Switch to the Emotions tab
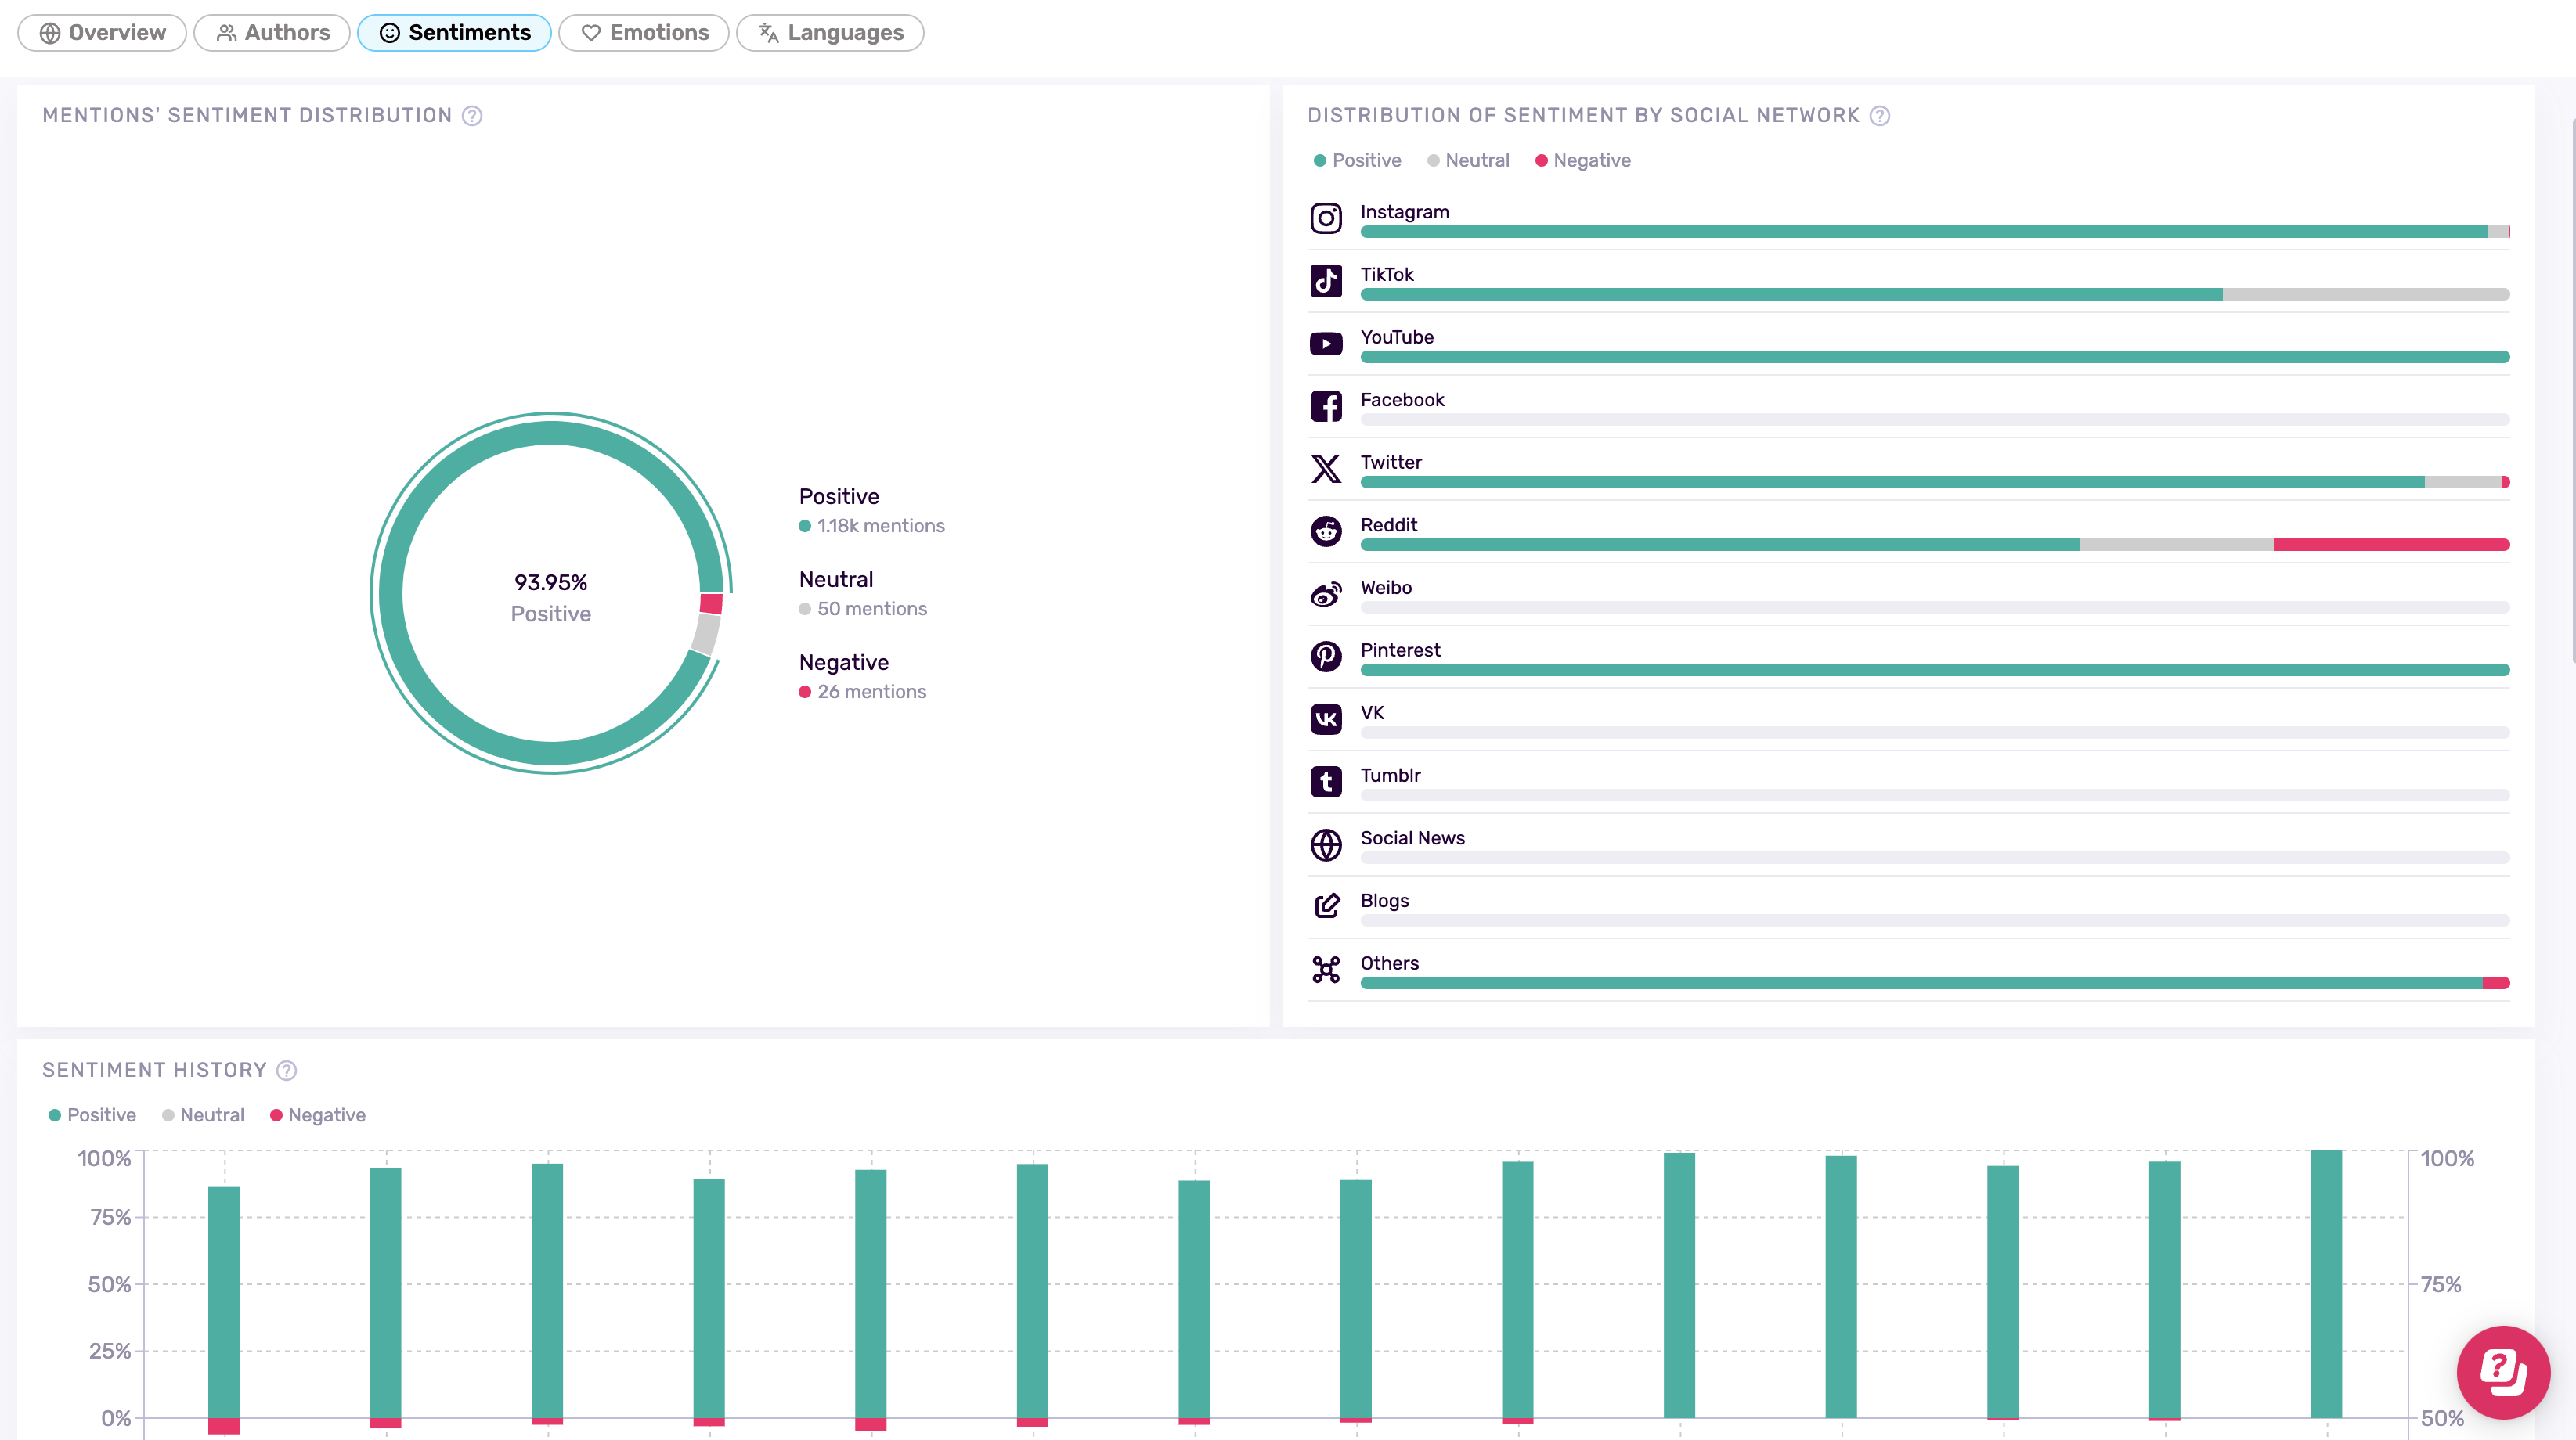The image size is (2576, 1440). pyautogui.click(x=644, y=33)
